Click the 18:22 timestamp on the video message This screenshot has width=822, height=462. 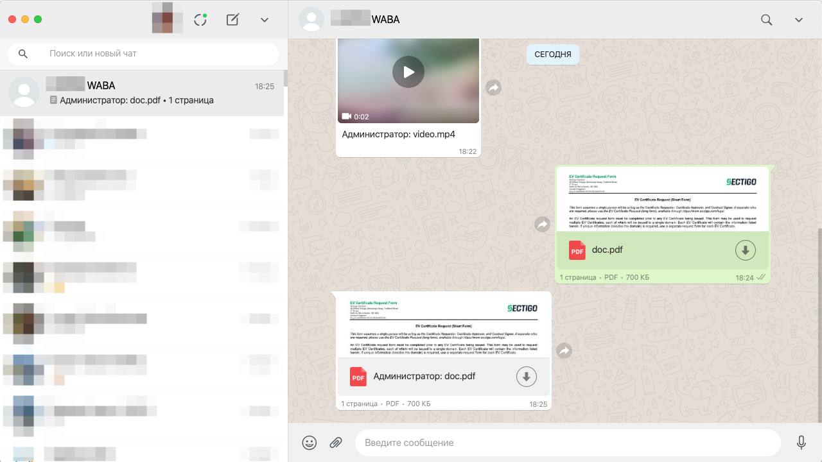pyautogui.click(x=468, y=152)
